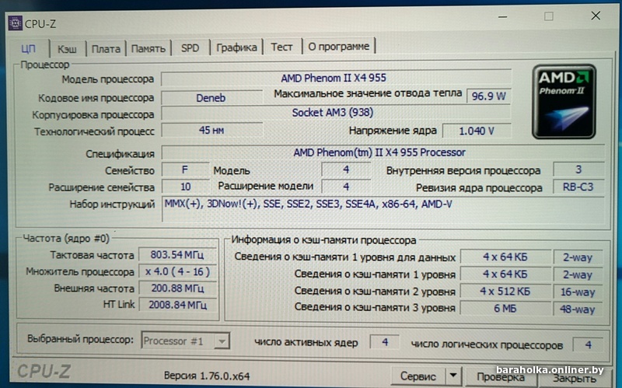Switch to the Графика tab
Viewport: 622px width, 388px height.
236,47
